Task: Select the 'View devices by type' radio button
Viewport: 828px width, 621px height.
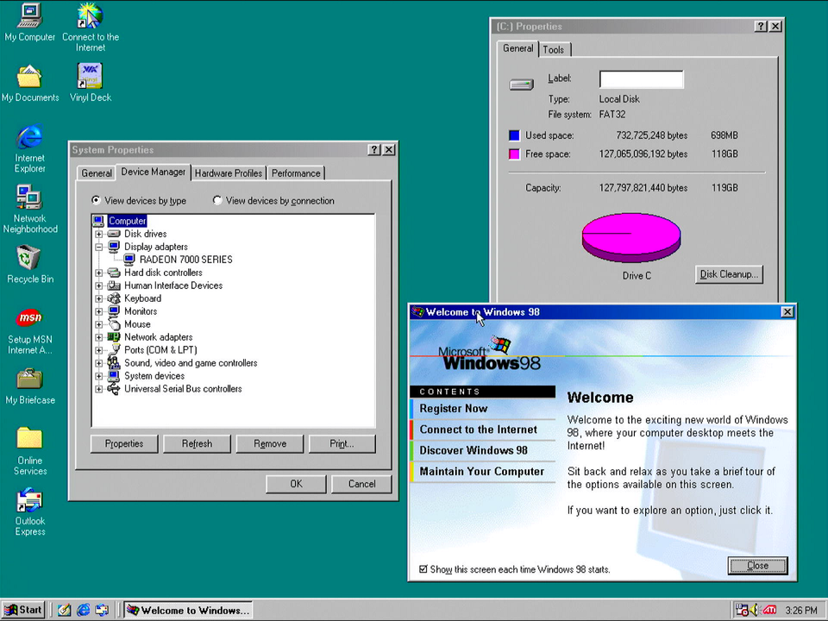Action: [x=95, y=200]
